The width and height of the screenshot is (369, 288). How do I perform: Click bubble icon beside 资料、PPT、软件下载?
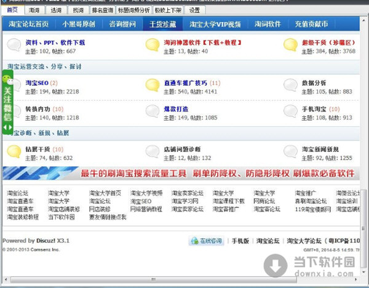14,45
